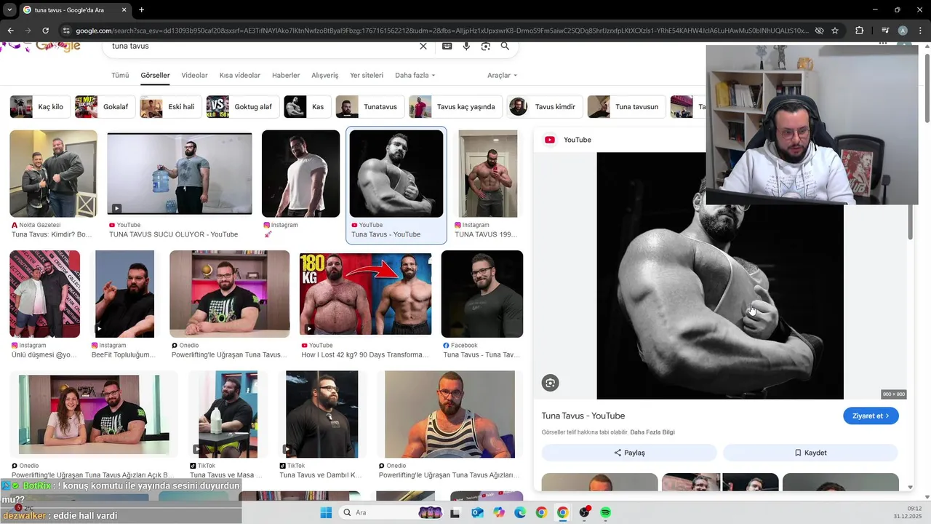The image size is (931, 524).
Task: Open the Kısa videolar tab
Action: [x=240, y=75]
